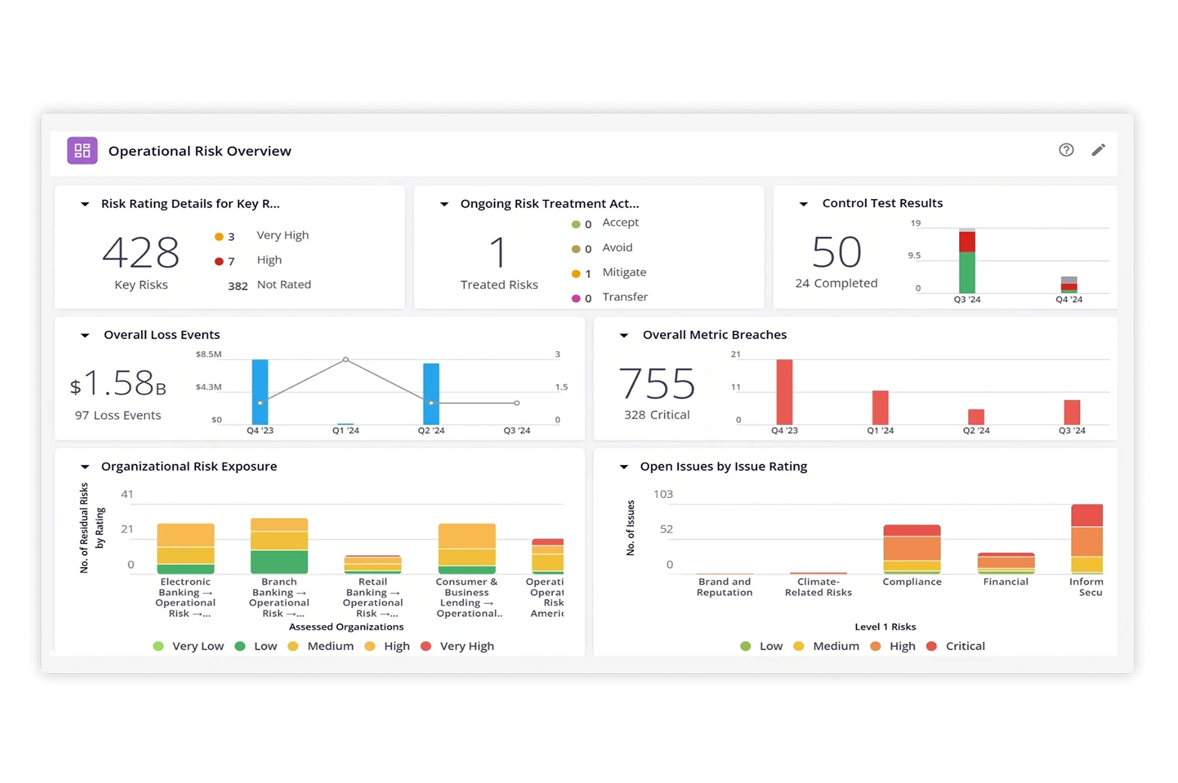Collapse the Control Test Results panel arrow
Viewport: 1178px width, 783px height.
[x=803, y=204]
